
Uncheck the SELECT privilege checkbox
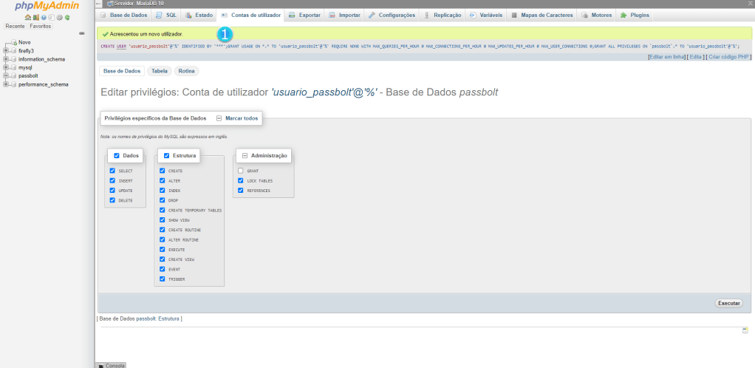tap(113, 171)
